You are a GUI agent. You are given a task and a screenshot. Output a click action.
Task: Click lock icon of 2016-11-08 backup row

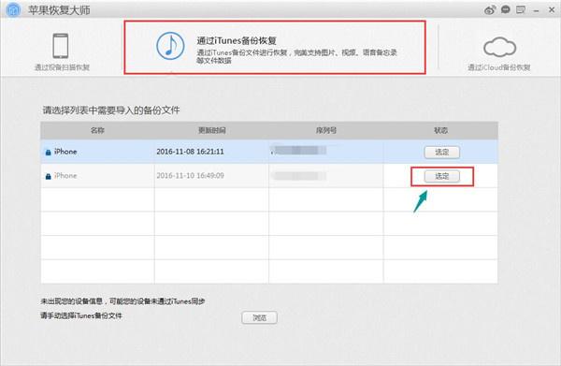pos(48,153)
